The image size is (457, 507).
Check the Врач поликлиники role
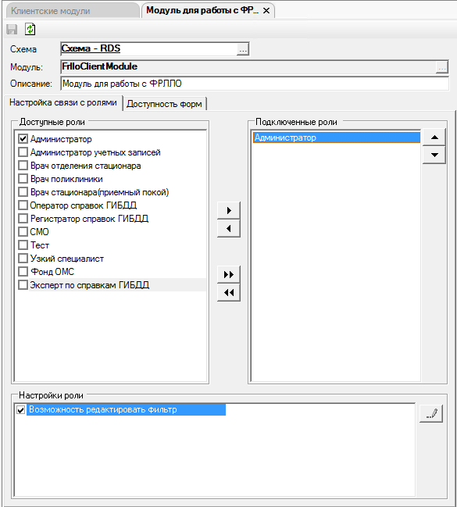click(23, 178)
